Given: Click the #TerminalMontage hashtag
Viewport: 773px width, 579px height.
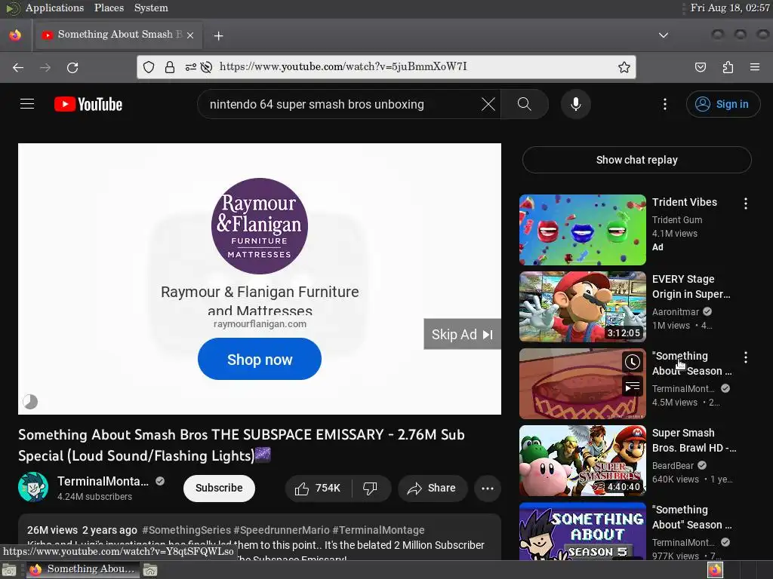Looking at the screenshot, I should 378,530.
